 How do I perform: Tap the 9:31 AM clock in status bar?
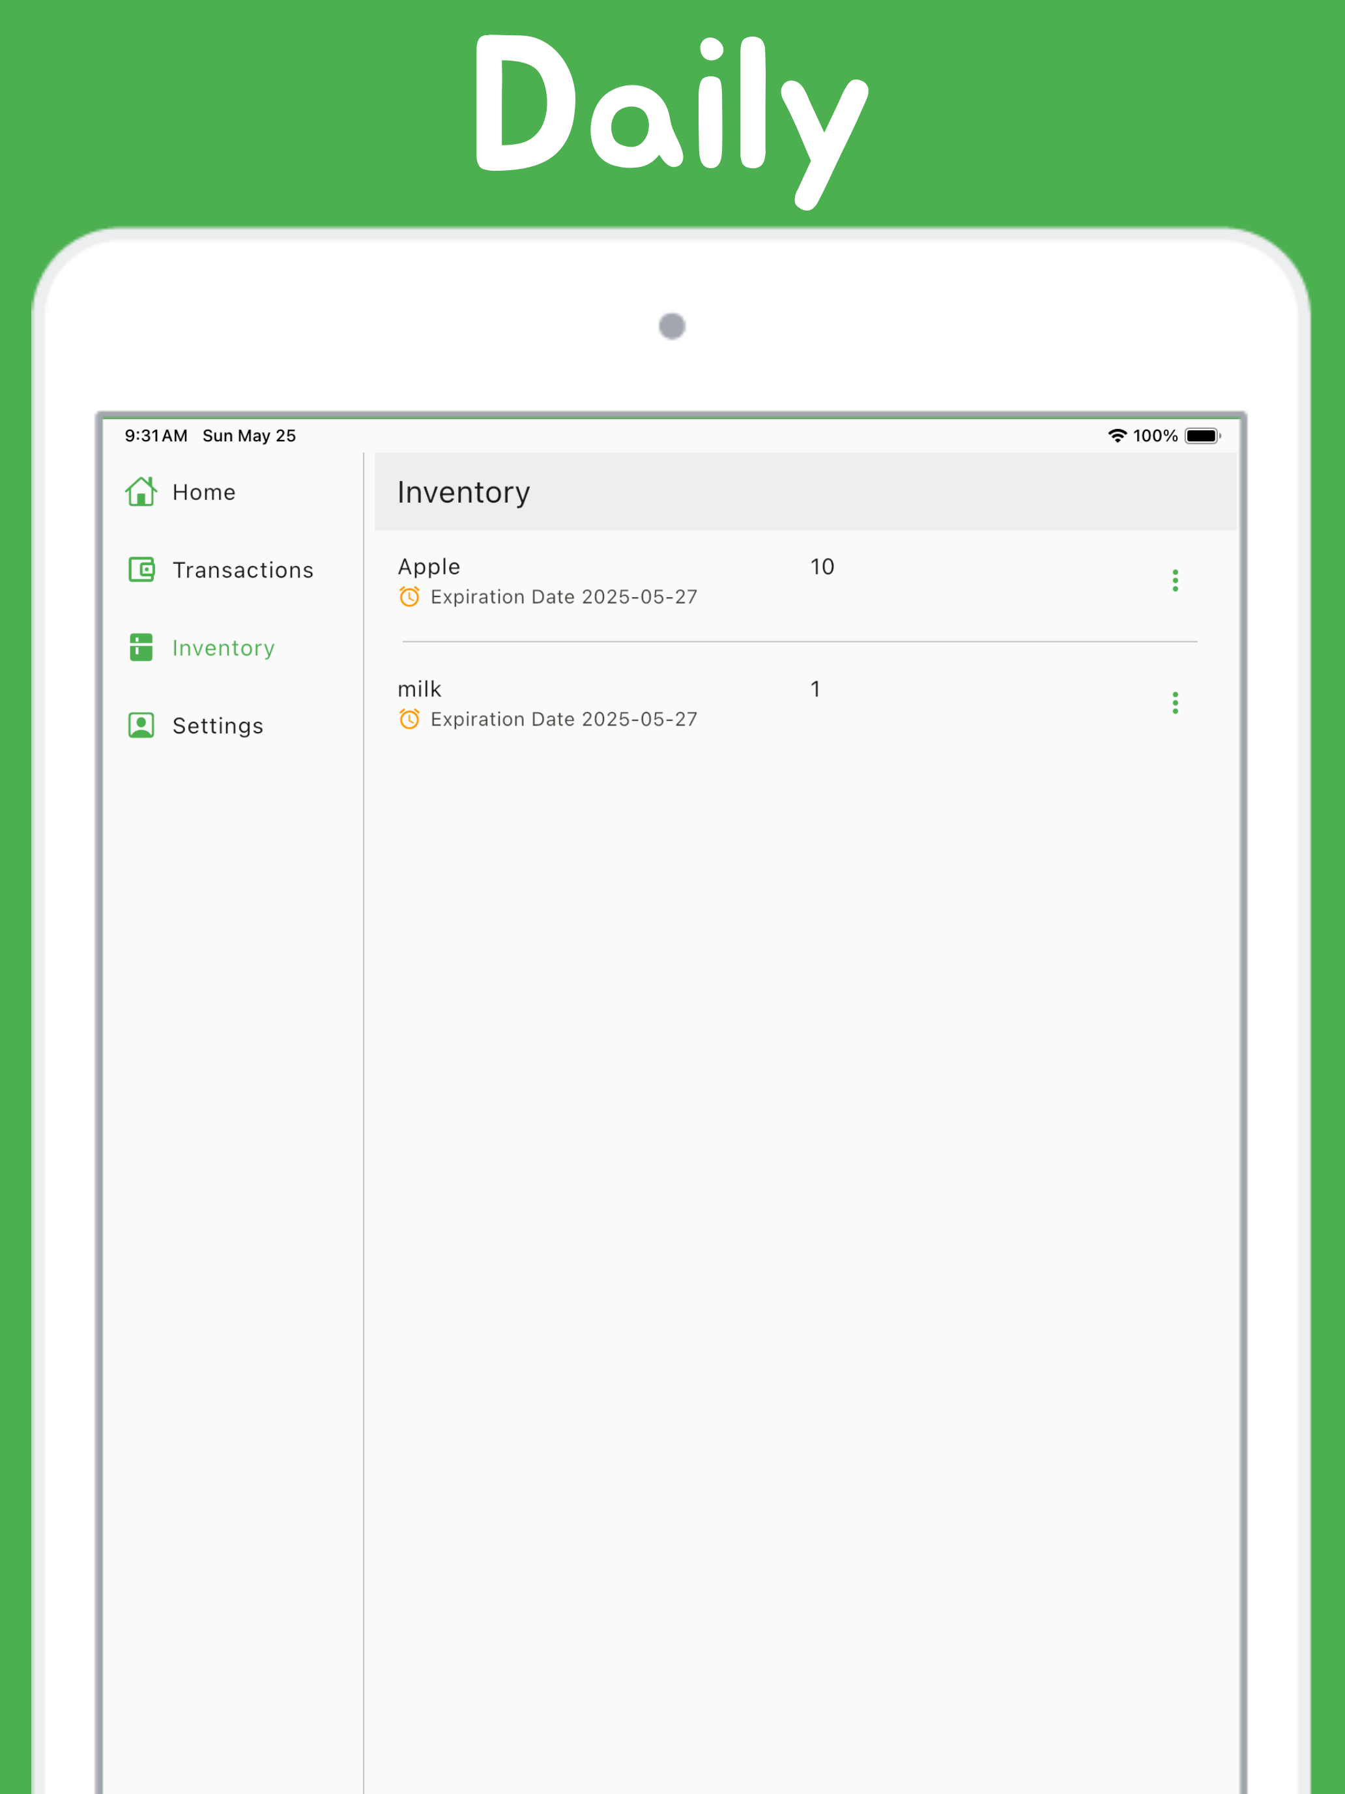(x=156, y=435)
